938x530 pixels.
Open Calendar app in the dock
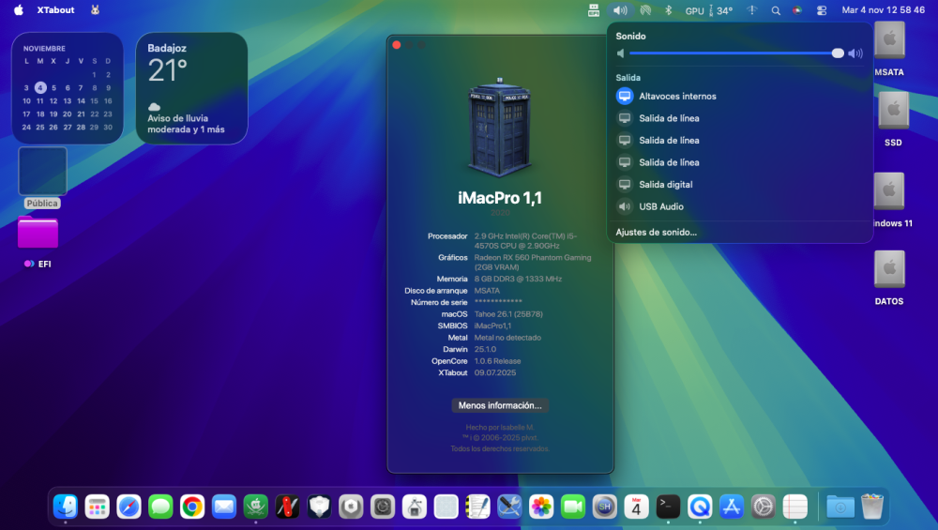[637, 507]
